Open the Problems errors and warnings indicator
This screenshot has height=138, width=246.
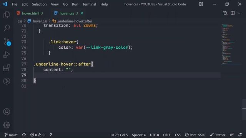point(37,135)
